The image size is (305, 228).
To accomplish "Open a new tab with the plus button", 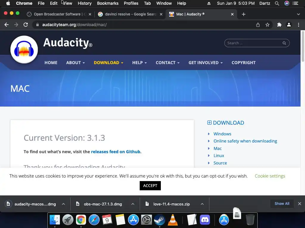I will point(244,14).
